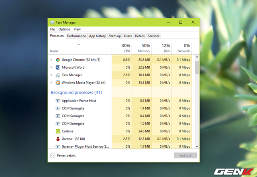Click the Background processes (41) heading
Image resolution: width=257 pixels, height=177 pixels.
[x=76, y=92]
